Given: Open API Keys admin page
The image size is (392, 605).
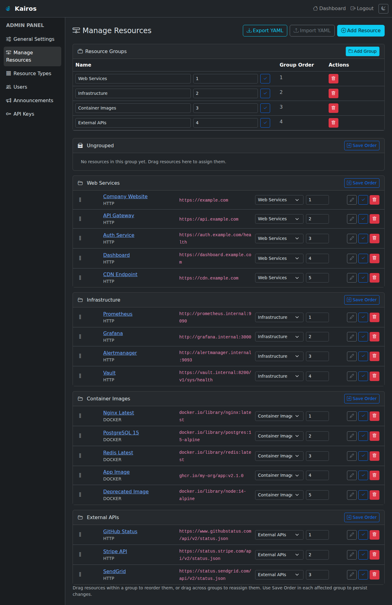Looking at the screenshot, I should tap(32, 114).
